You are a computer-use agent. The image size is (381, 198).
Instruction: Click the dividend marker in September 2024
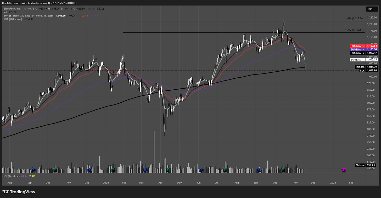click(x=33, y=170)
